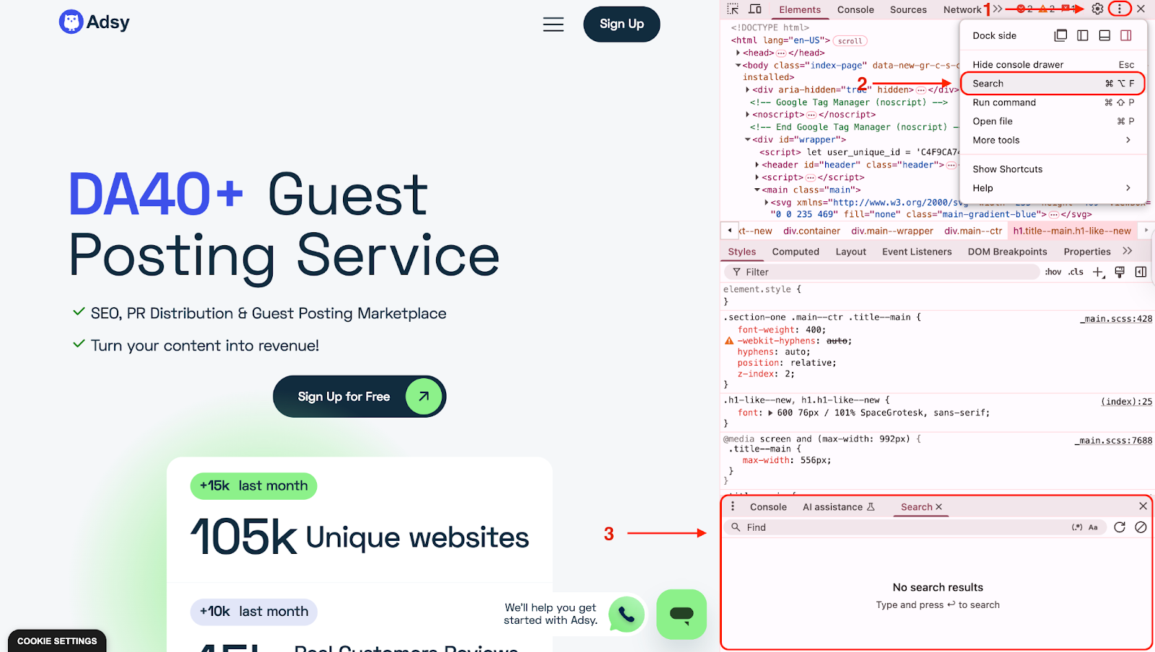Toggle the .cls classes button
The width and height of the screenshot is (1155, 652).
click(1076, 272)
